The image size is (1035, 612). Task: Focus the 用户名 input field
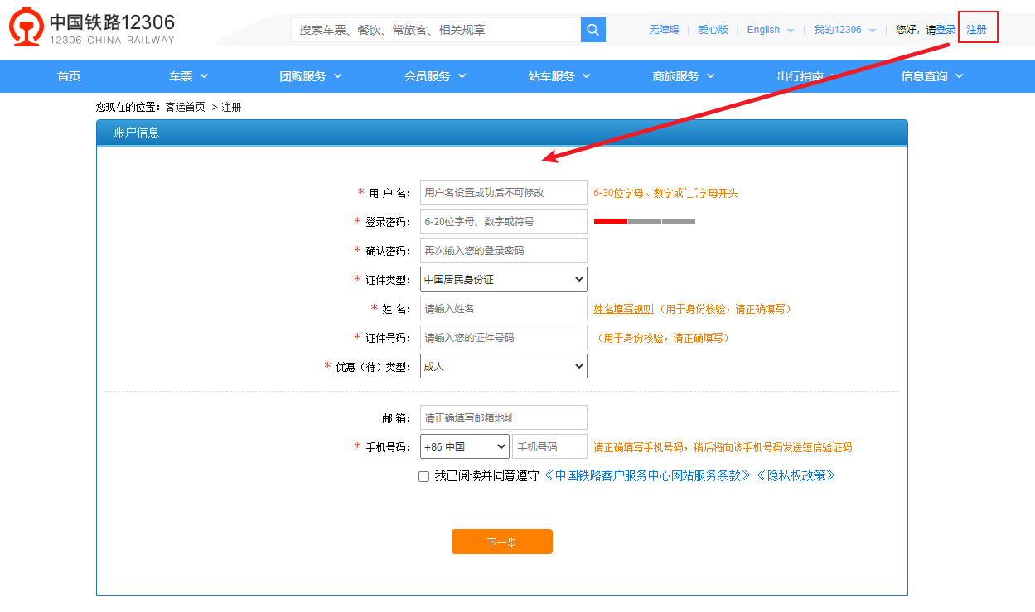click(503, 192)
